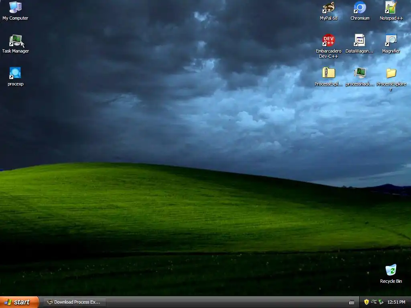Select the Recycle Bin icon
Viewport: 411px width, 308px height.
click(391, 274)
